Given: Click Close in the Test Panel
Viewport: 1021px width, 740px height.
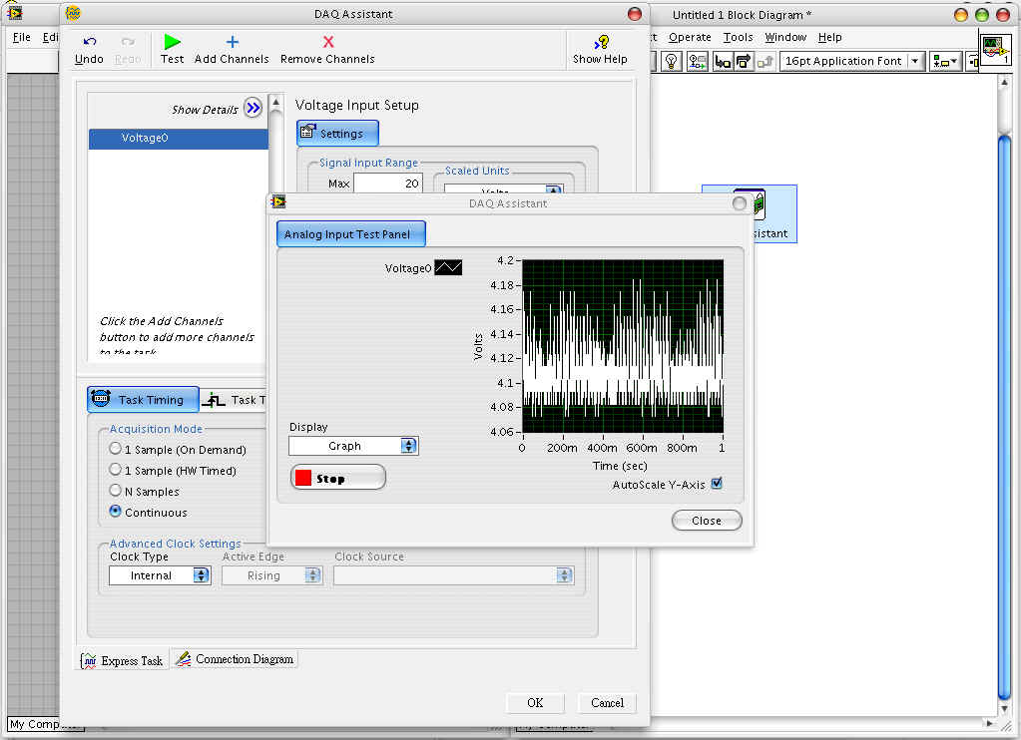Looking at the screenshot, I should tap(707, 520).
